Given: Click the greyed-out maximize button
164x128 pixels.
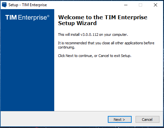Looking at the screenshot, I should 140,5.
